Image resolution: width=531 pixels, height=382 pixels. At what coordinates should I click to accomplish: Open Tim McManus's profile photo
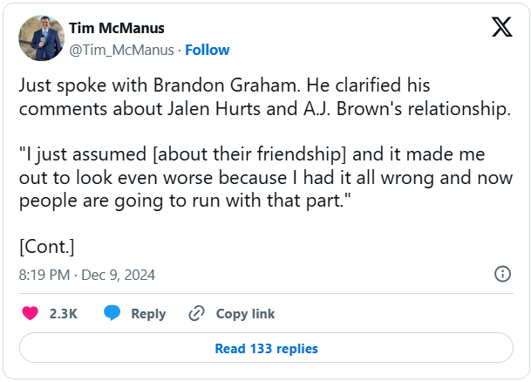point(40,37)
